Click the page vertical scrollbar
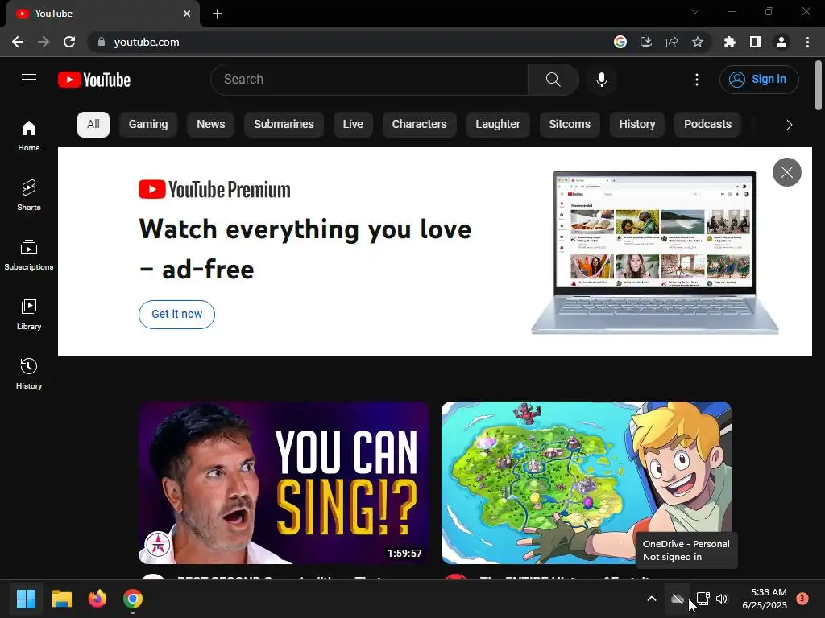 pos(819,85)
